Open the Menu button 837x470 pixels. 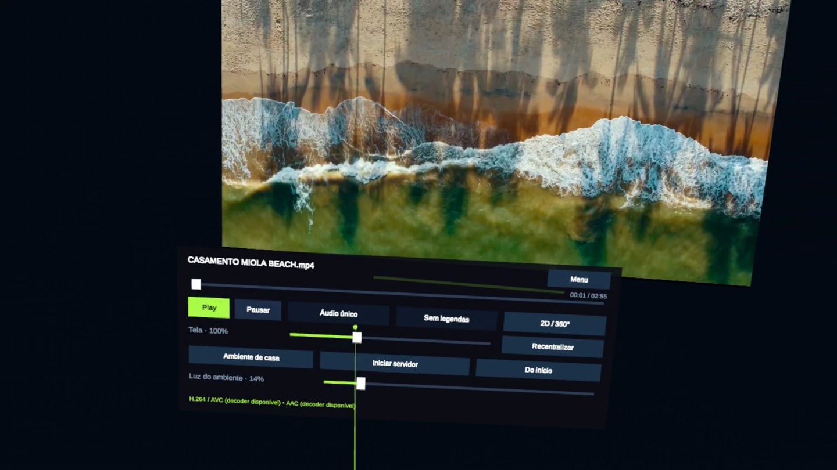579,279
